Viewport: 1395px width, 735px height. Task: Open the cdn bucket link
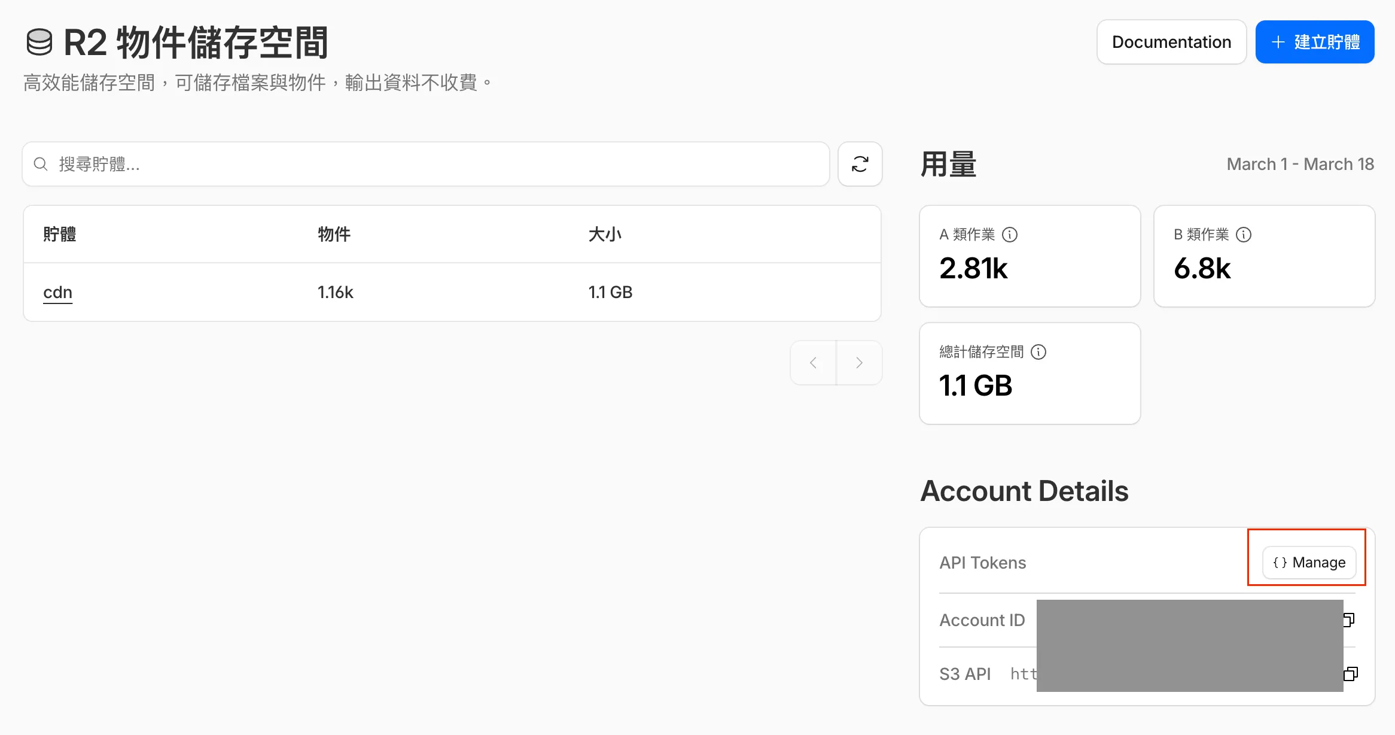tap(58, 292)
